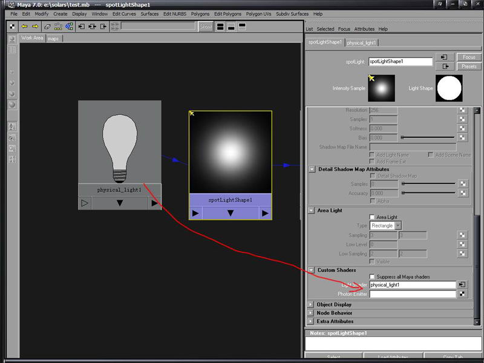The image size is (484, 363).
Task: Open the area light Type dropdown
Action: [x=385, y=226]
